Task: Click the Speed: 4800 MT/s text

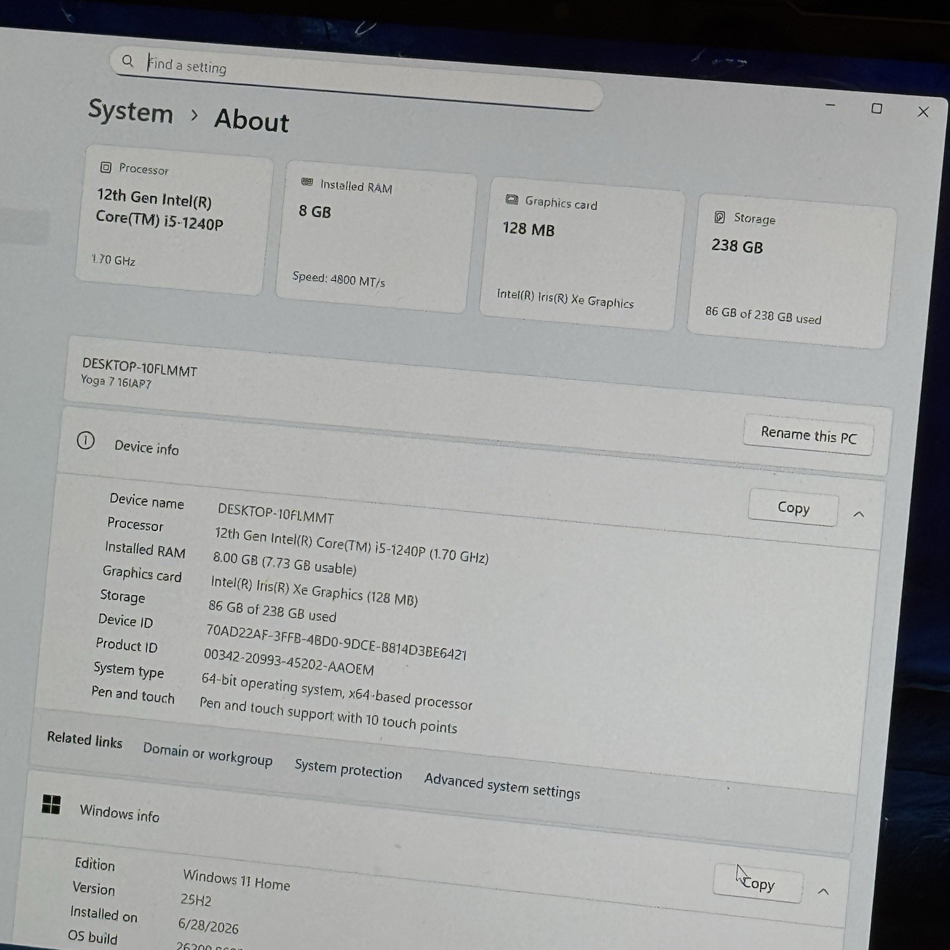Action: (338, 279)
